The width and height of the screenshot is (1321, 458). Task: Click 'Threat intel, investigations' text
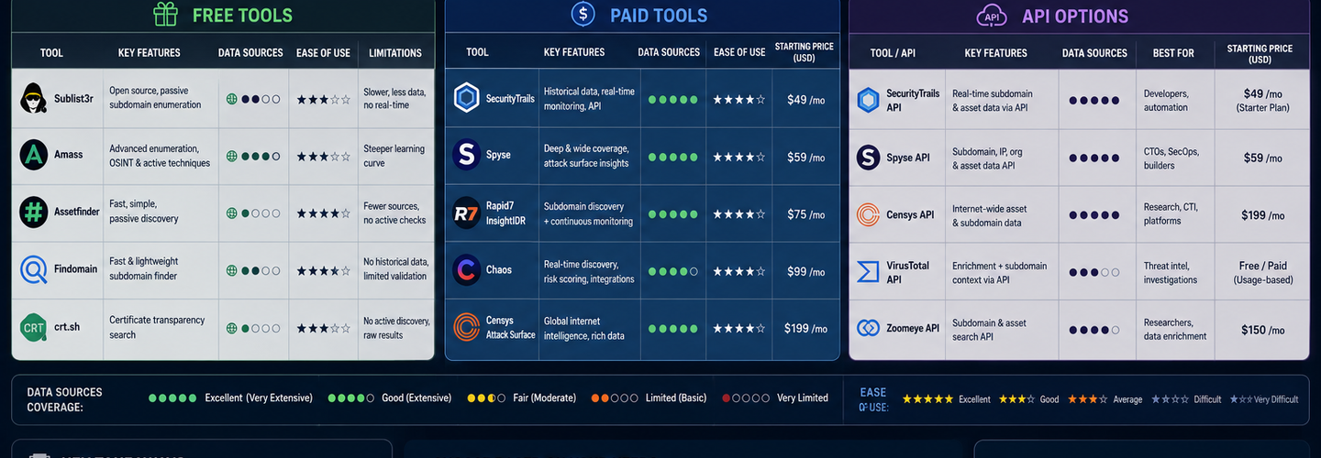pyautogui.click(x=1170, y=273)
